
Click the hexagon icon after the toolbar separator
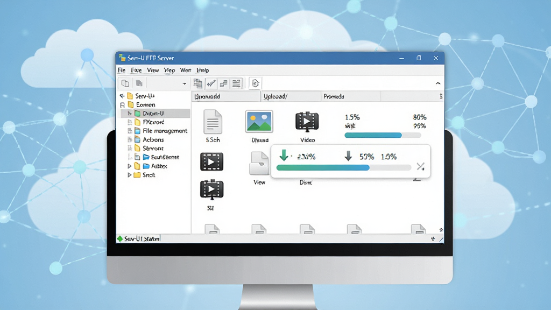[256, 83]
